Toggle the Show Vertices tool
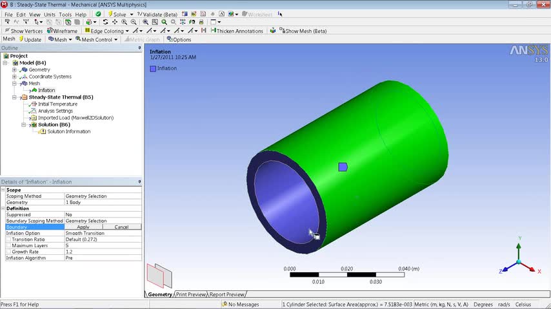Screen dimensions: 551x309 click(x=23, y=31)
